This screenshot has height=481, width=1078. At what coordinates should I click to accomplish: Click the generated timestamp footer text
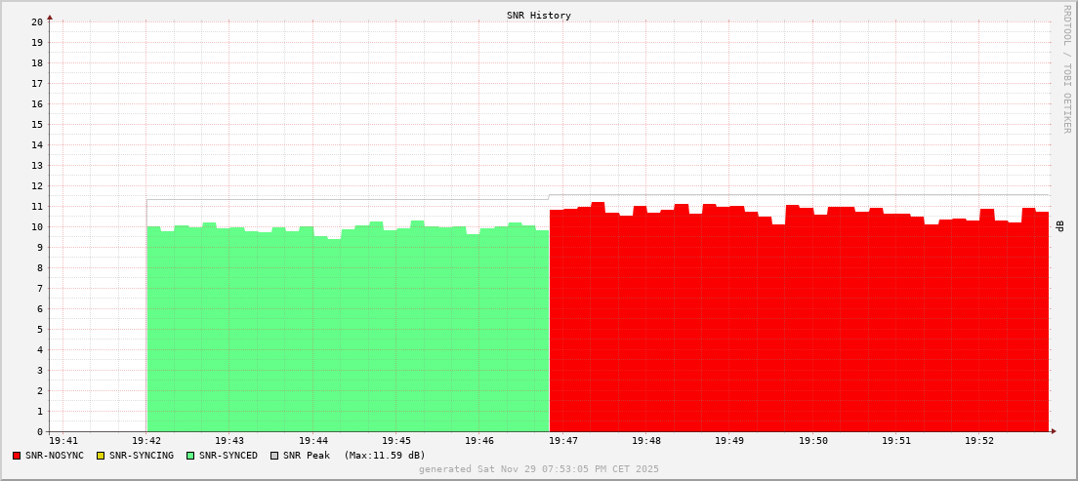pyautogui.click(x=538, y=469)
